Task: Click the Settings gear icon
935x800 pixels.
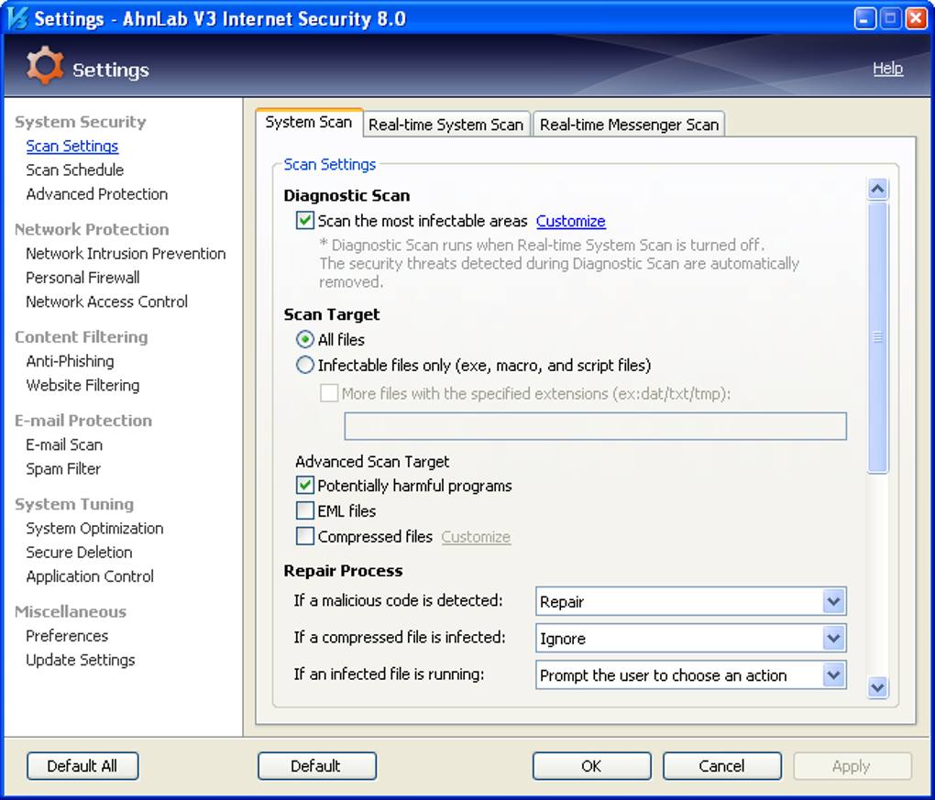Action: pos(45,66)
